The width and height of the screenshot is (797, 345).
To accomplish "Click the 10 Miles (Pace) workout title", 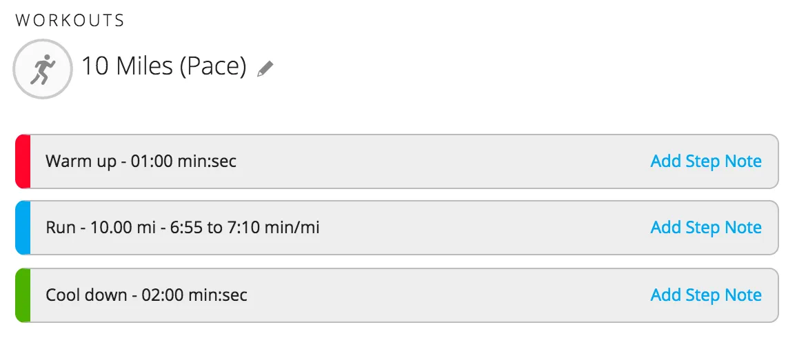I will coord(164,67).
